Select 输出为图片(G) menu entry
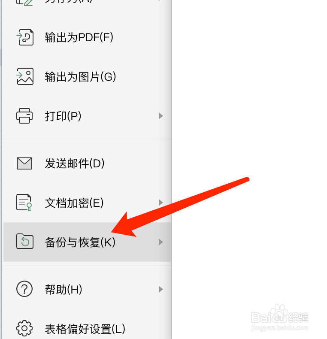 [80, 77]
